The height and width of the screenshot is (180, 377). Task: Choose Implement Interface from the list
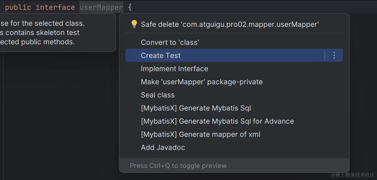click(x=175, y=69)
